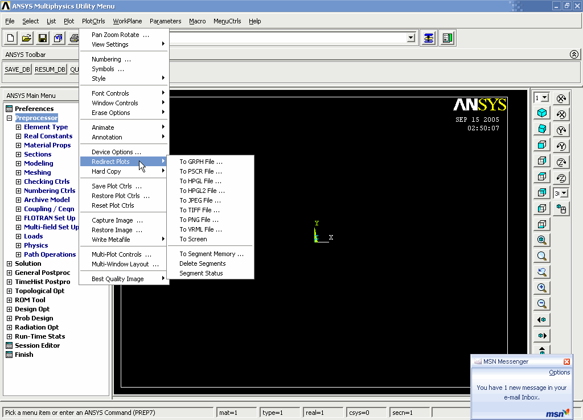Click Options link in MSN Messenger popup
Image resolution: width=583 pixels, height=420 pixels.
click(x=559, y=372)
